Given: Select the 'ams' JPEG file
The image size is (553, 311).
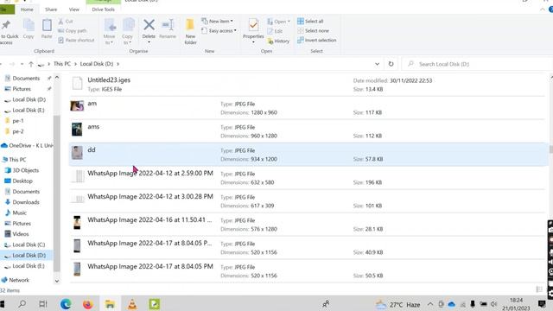Looking at the screenshot, I should [308, 130].
